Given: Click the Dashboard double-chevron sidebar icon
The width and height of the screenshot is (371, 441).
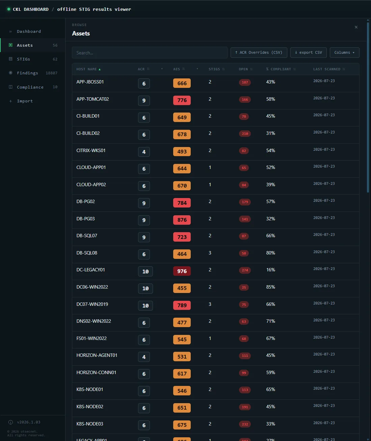Looking at the screenshot, I should pyautogui.click(x=10, y=31).
